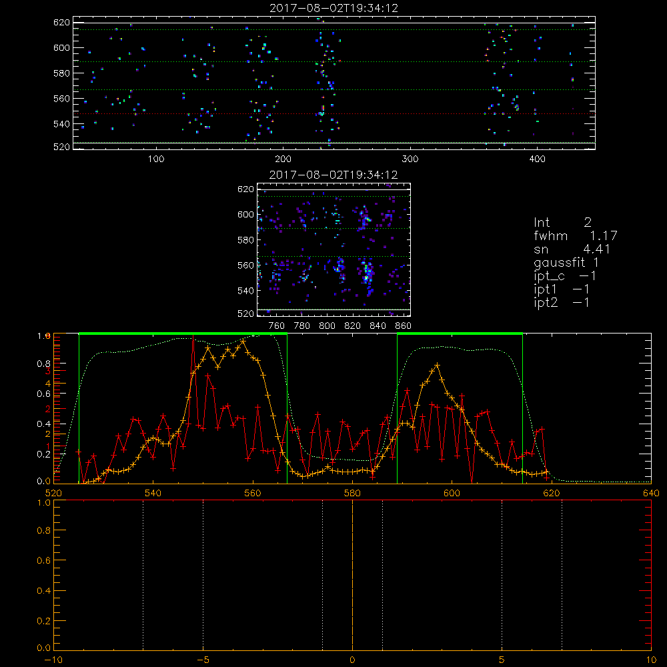Select the 'fwhm 1.17' readout
Screen dimensions: 667x667
click(575, 235)
